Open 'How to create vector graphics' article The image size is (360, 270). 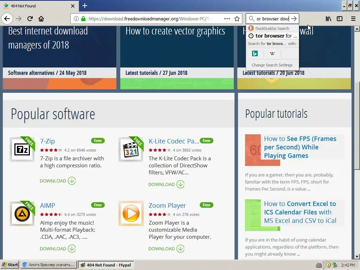pyautogui.click(x=175, y=31)
